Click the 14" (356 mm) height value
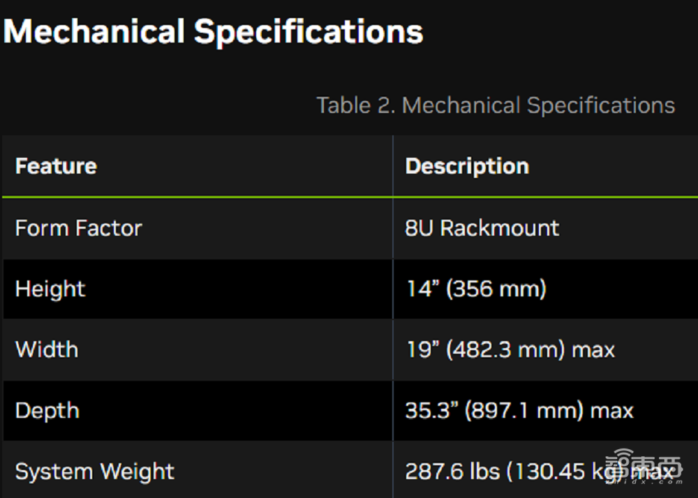This screenshot has width=698, height=498. 476,289
